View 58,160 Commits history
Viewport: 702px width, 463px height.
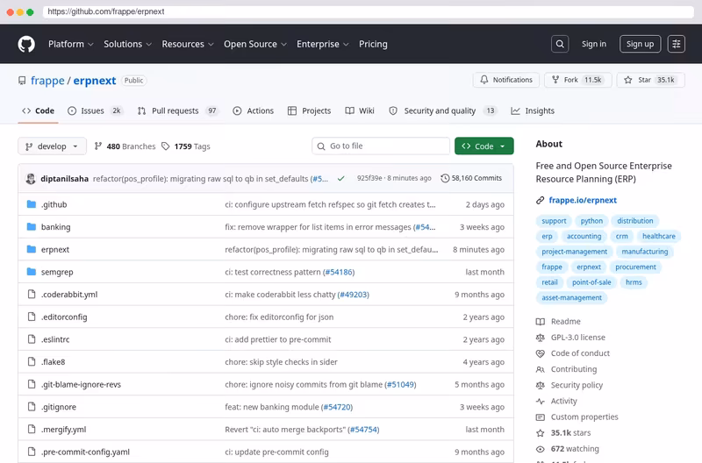point(471,178)
